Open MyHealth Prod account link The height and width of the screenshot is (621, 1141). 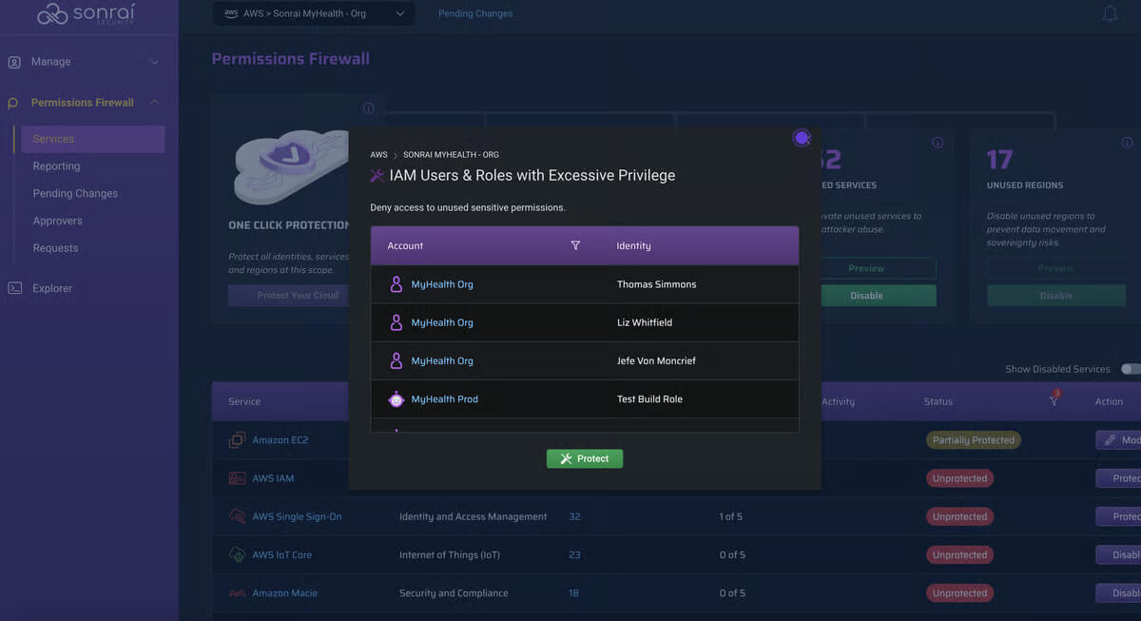pyautogui.click(x=444, y=399)
